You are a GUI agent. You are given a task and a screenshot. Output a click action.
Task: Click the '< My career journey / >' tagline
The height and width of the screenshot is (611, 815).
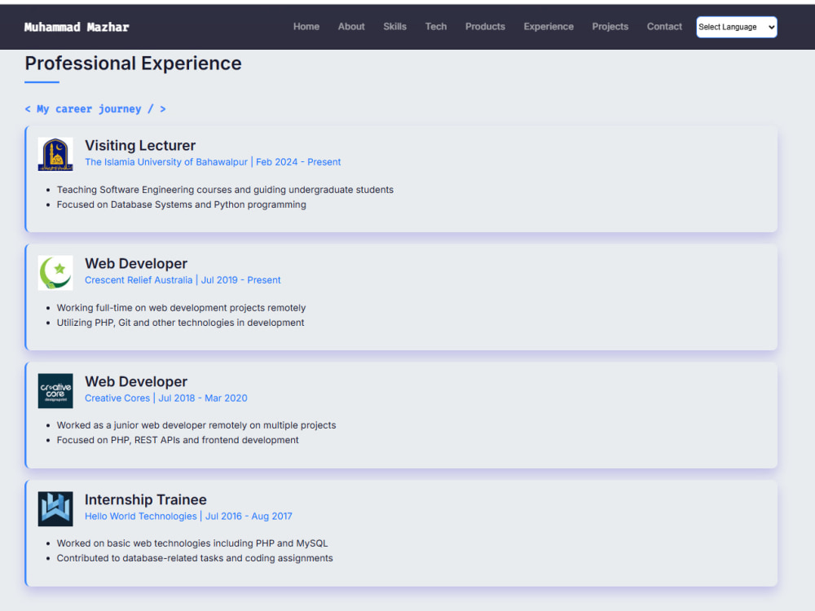95,109
